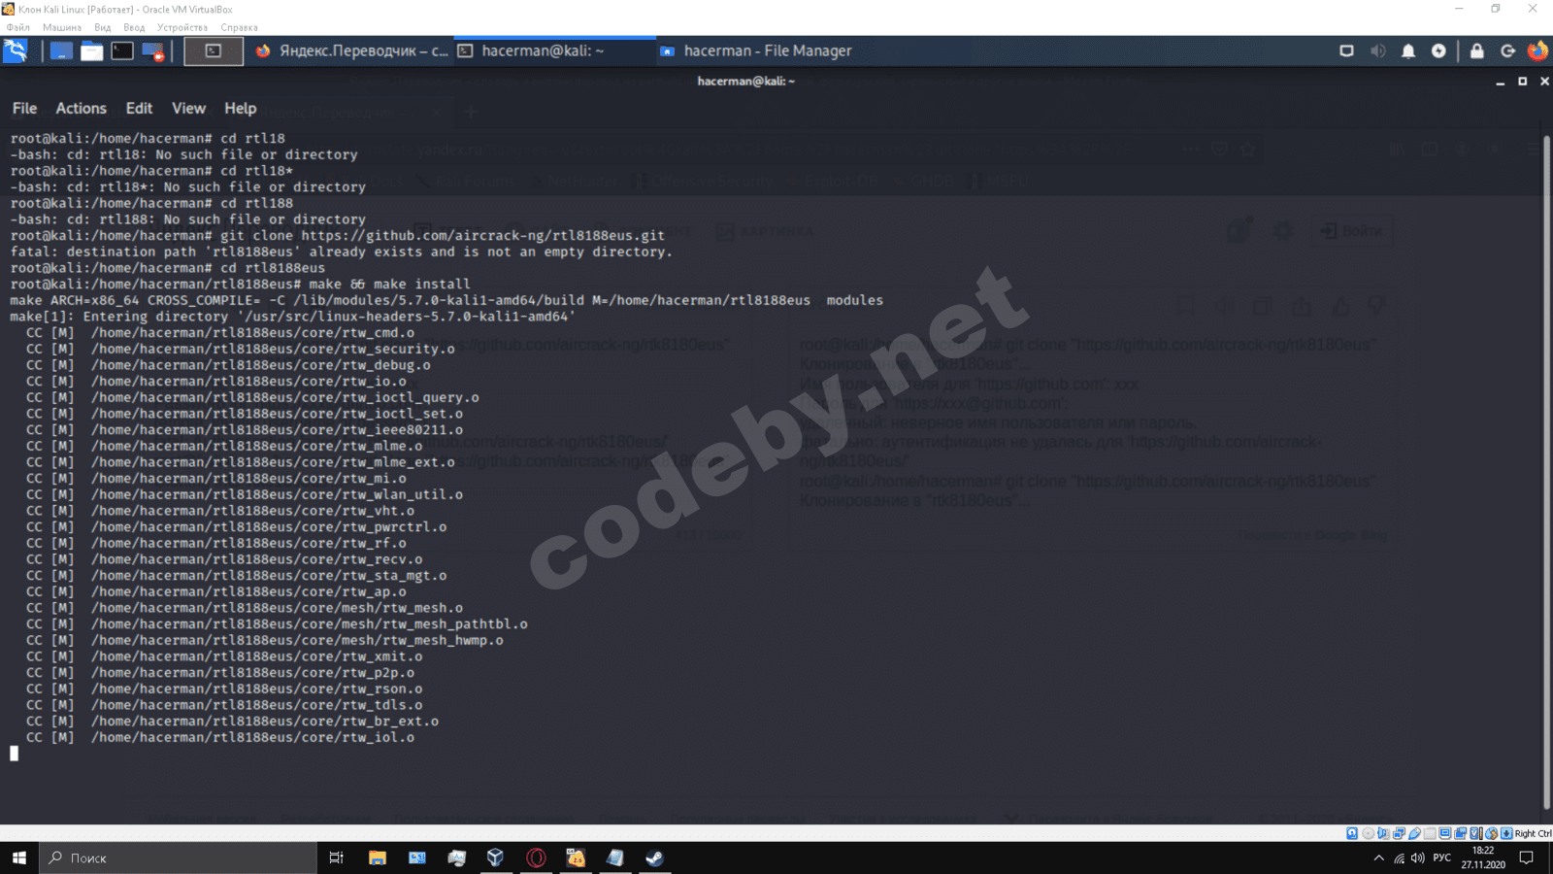Viewport: 1553px width, 874px height.
Task: Click the running VirtualBox VM taskbar icon
Action: [x=576, y=857]
